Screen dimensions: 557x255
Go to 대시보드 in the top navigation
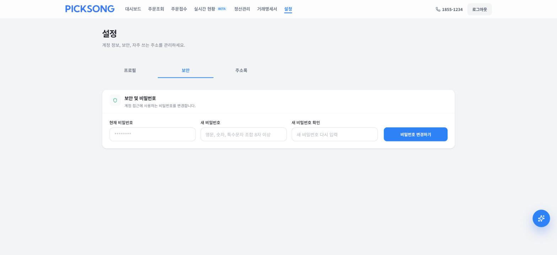click(133, 9)
